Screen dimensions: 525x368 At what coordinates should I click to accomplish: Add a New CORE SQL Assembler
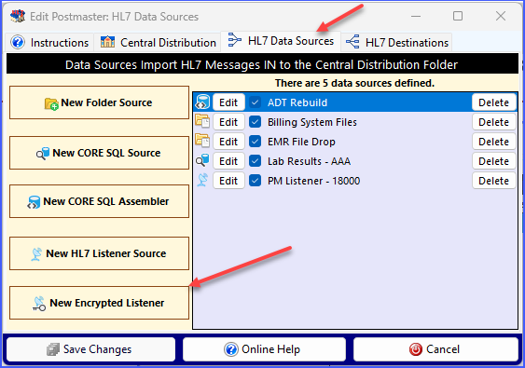[x=100, y=201]
